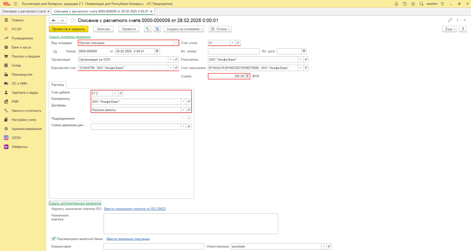This screenshot has height=251, width=471.
Task: Open Еще menu
Action: pyautogui.click(x=449, y=29)
